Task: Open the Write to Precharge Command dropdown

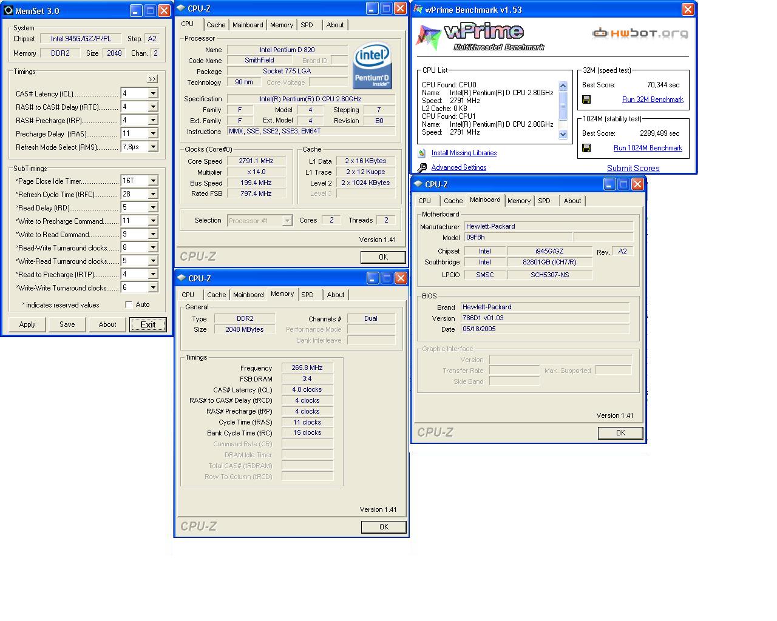Action: coord(153,221)
